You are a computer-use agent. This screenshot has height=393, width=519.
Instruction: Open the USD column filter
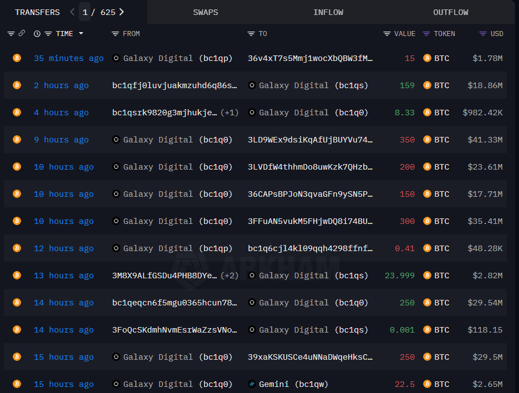coord(483,34)
